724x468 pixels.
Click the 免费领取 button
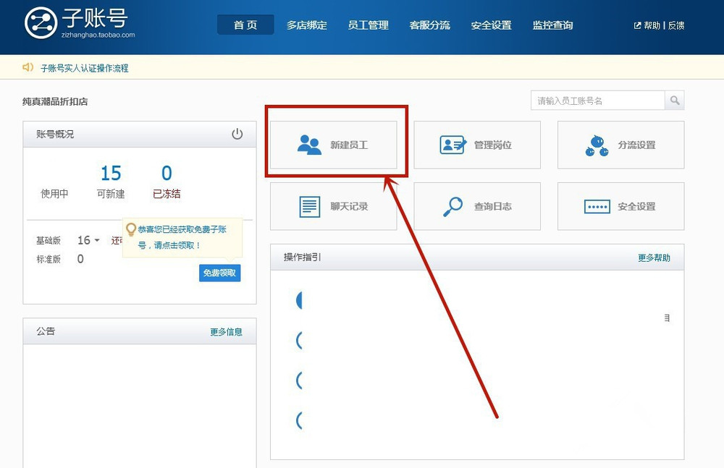coord(220,273)
